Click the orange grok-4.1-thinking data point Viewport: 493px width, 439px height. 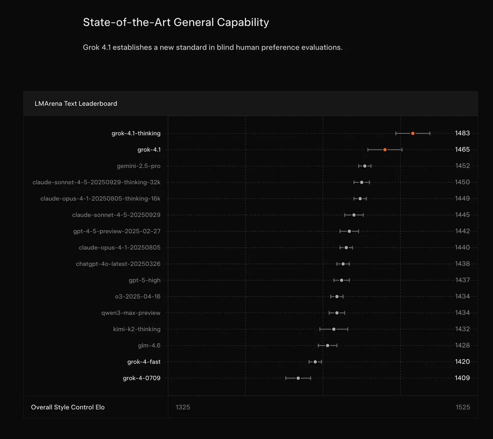click(413, 133)
